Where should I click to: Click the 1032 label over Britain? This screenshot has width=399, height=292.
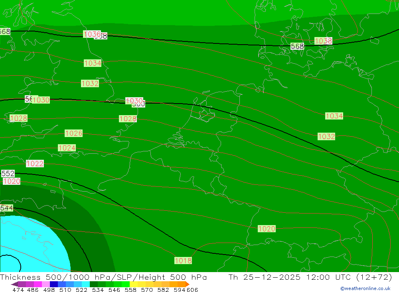coord(90,83)
